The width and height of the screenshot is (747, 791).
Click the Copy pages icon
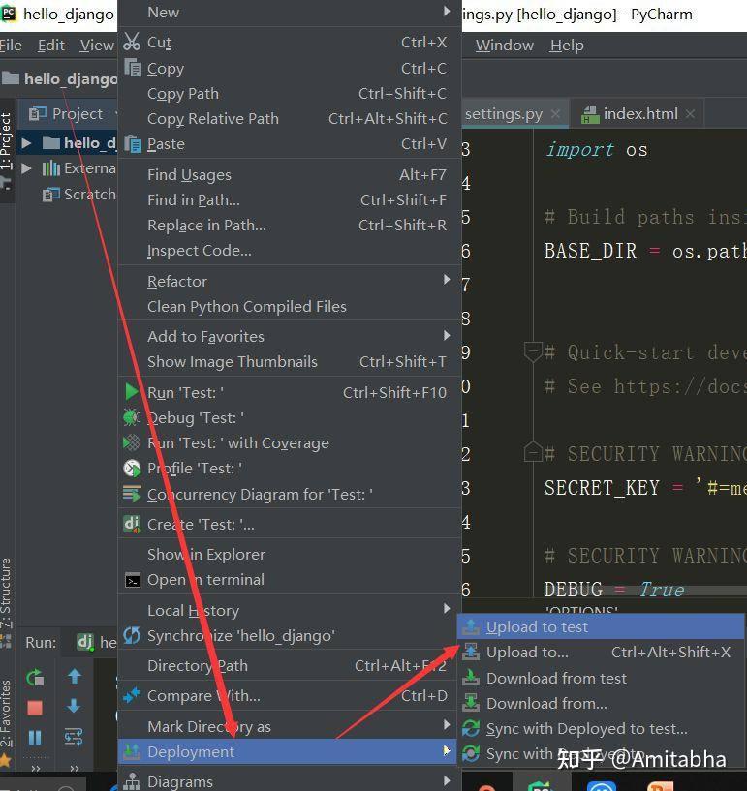[x=133, y=67]
